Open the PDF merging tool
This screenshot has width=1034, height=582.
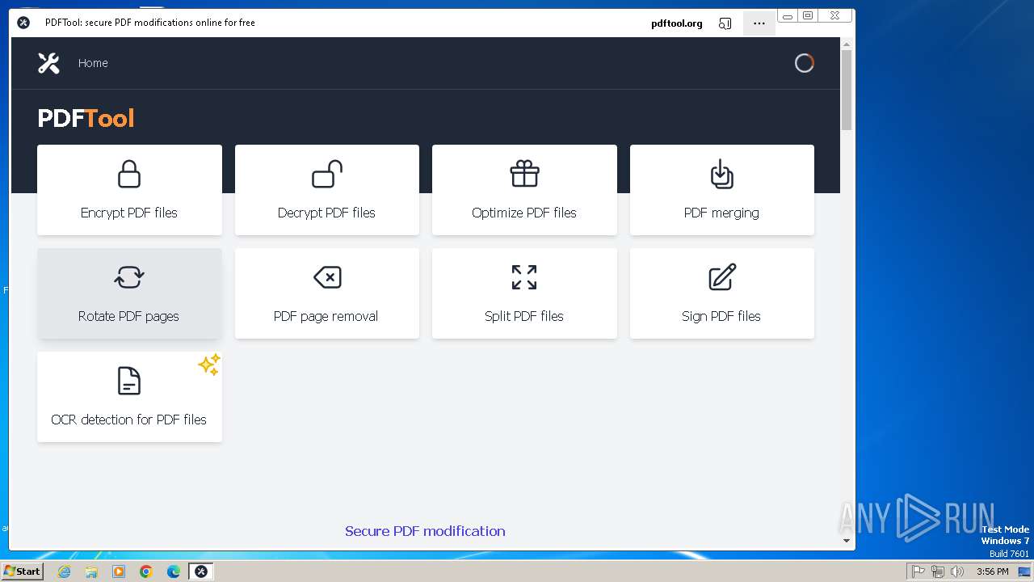[x=721, y=190]
